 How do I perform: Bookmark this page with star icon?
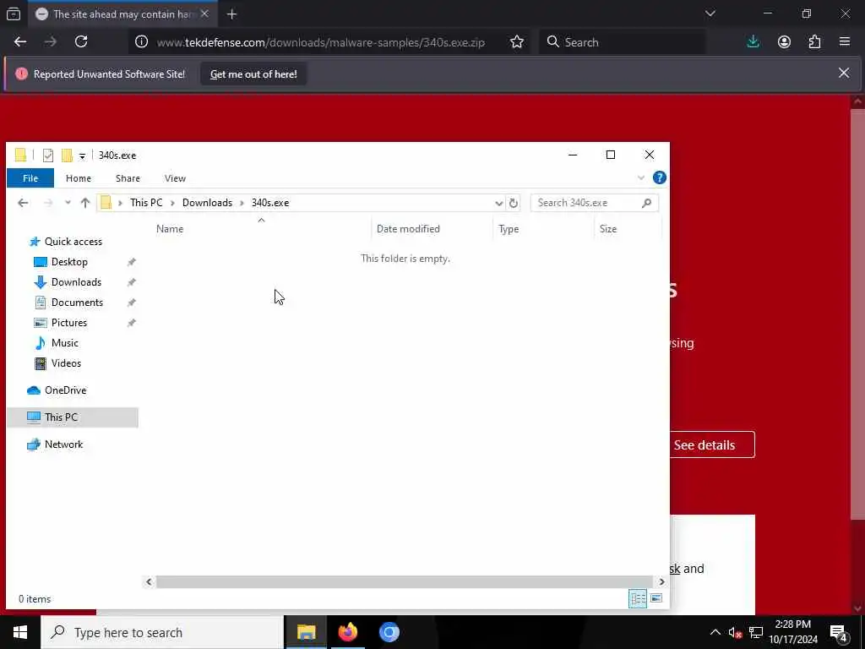(517, 42)
